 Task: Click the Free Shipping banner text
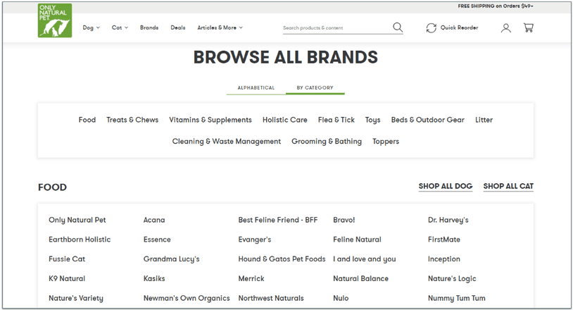click(x=495, y=6)
